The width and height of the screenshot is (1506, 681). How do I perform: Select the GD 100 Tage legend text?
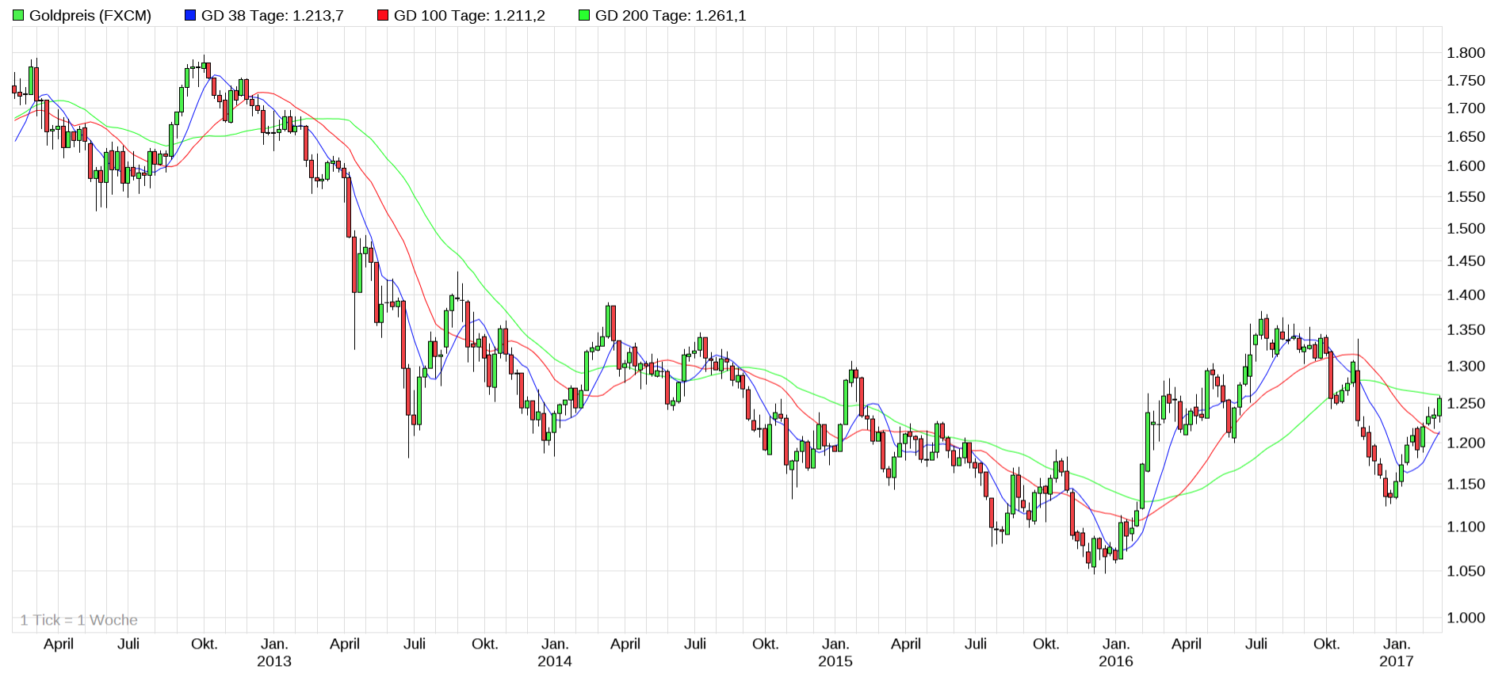click(469, 15)
